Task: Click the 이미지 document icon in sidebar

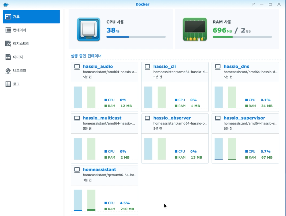Action: tap(8, 57)
